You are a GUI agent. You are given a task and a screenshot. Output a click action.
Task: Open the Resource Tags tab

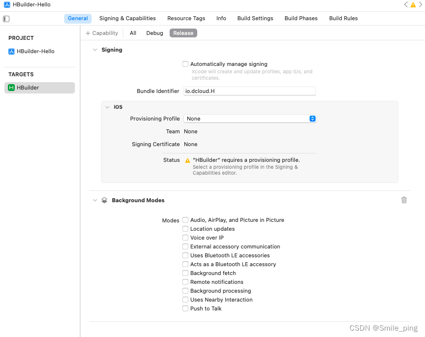pyautogui.click(x=186, y=18)
